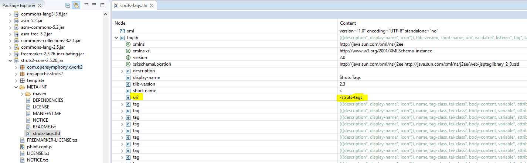Click the xml processing instruction icon

point(122,31)
